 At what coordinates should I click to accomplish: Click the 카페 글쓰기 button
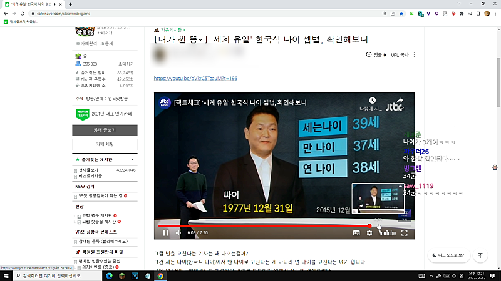point(105,131)
